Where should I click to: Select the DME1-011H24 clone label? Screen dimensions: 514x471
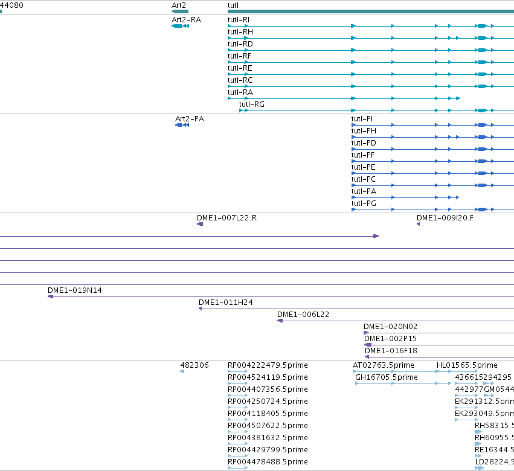(x=226, y=303)
